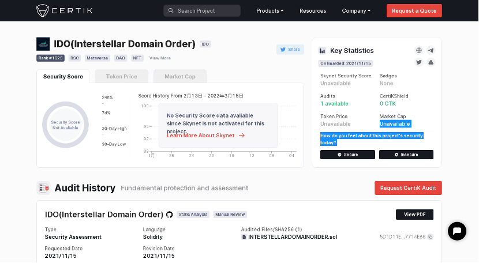Click the 0 CTK CertiKShield value
The height and width of the screenshot is (263, 479).
click(x=388, y=104)
